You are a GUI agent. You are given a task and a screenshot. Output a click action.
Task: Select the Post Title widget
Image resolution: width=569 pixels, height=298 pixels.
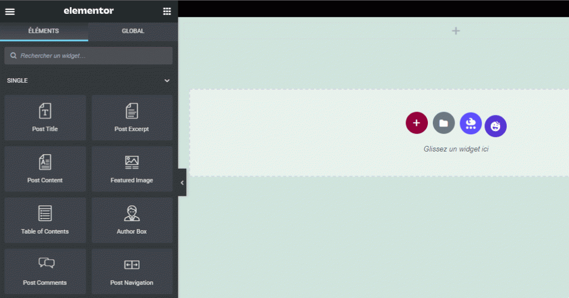point(45,118)
